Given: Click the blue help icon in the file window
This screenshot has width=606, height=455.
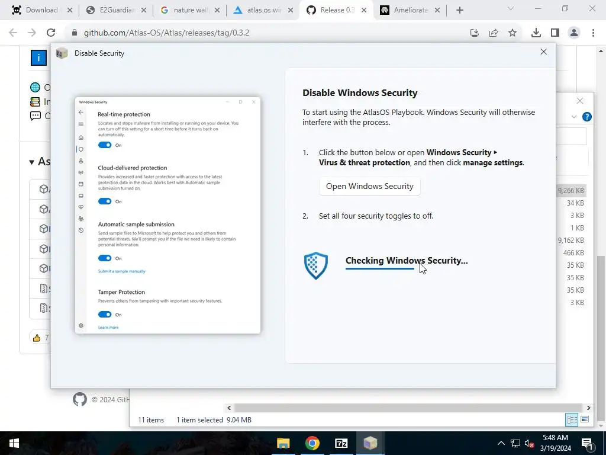Looking at the screenshot, I should coord(586,117).
